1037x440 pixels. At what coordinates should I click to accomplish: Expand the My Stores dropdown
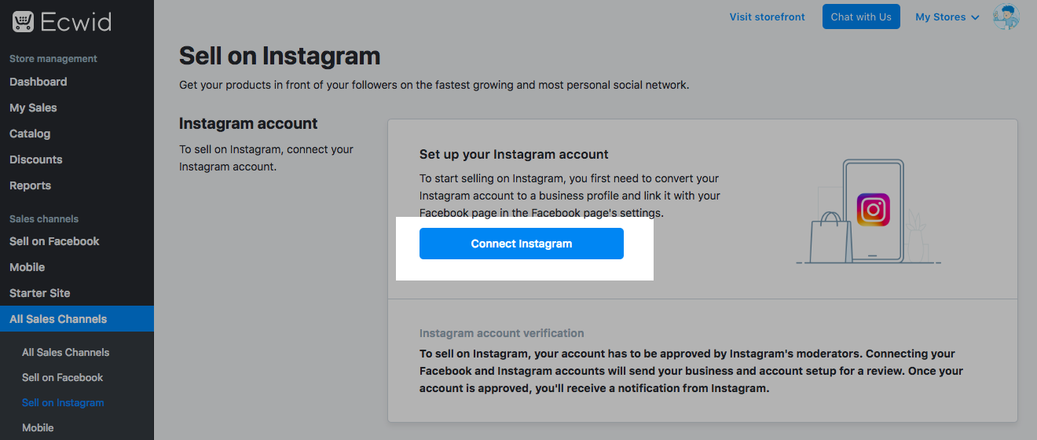[947, 17]
